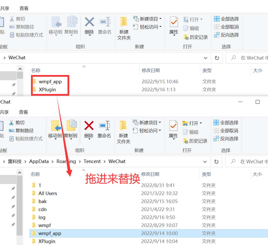Screen dimensions: 268x245
Task: Focus search box in lower WeChat window
Action: pos(247,161)
